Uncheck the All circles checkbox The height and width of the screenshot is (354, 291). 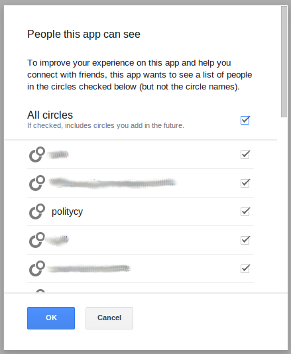(245, 120)
